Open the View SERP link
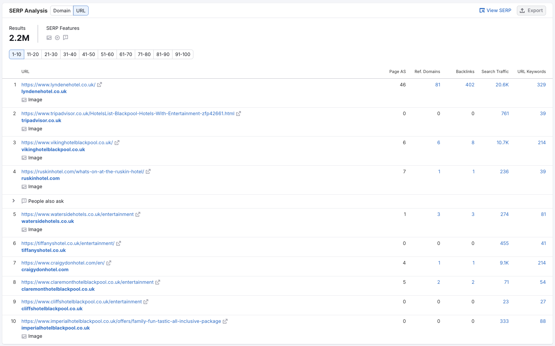The image size is (555, 346). [x=495, y=11]
